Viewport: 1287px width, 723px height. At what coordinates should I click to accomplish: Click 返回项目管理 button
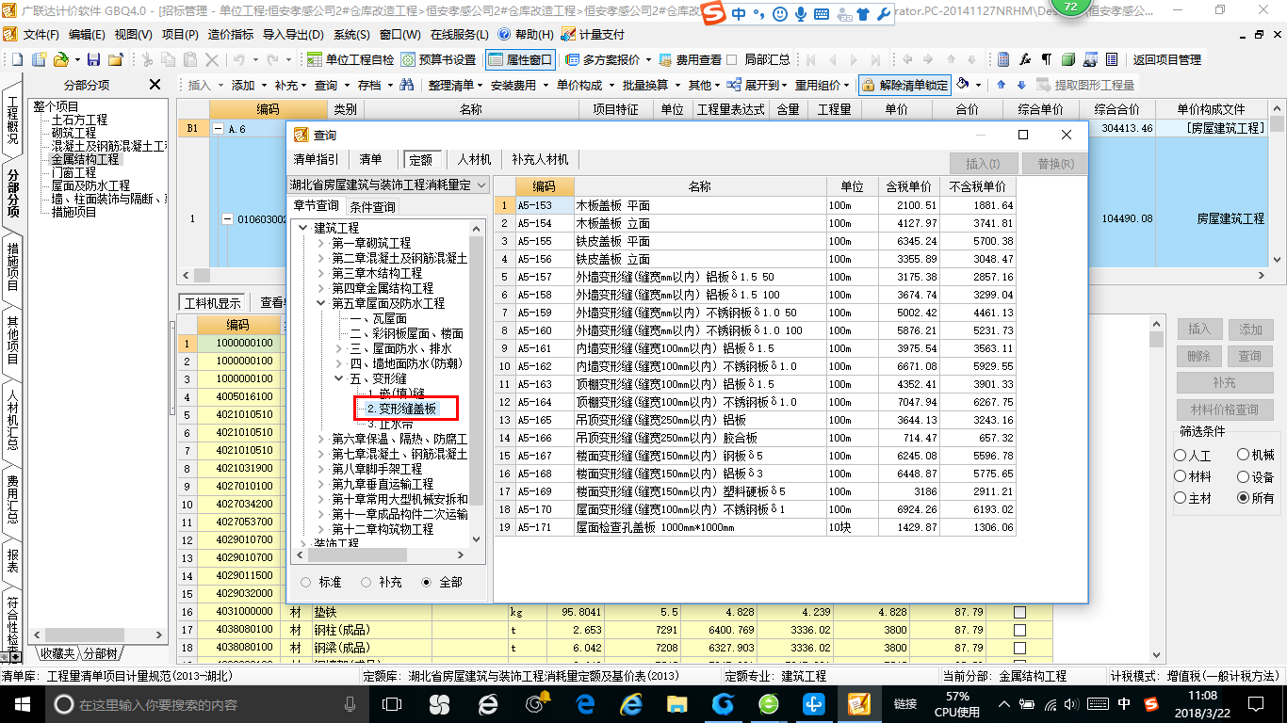1166,59
